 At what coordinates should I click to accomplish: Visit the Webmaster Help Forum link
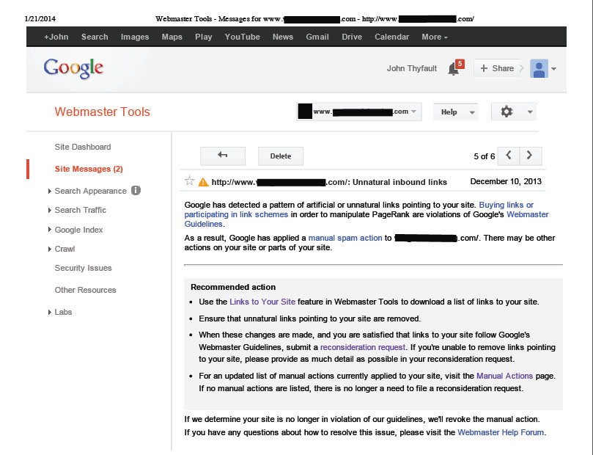[x=501, y=432]
